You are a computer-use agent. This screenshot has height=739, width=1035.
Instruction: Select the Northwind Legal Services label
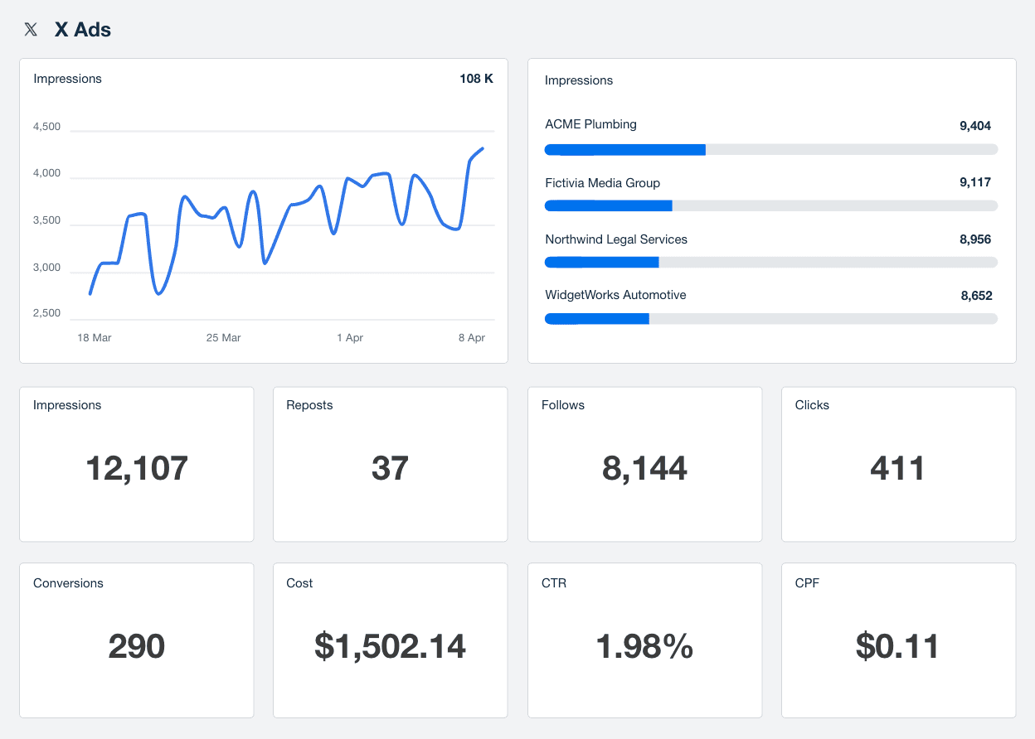(615, 239)
